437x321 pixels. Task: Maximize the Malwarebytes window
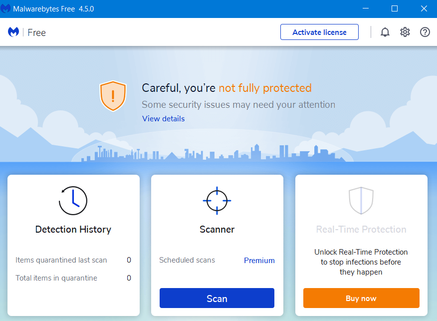395,8
